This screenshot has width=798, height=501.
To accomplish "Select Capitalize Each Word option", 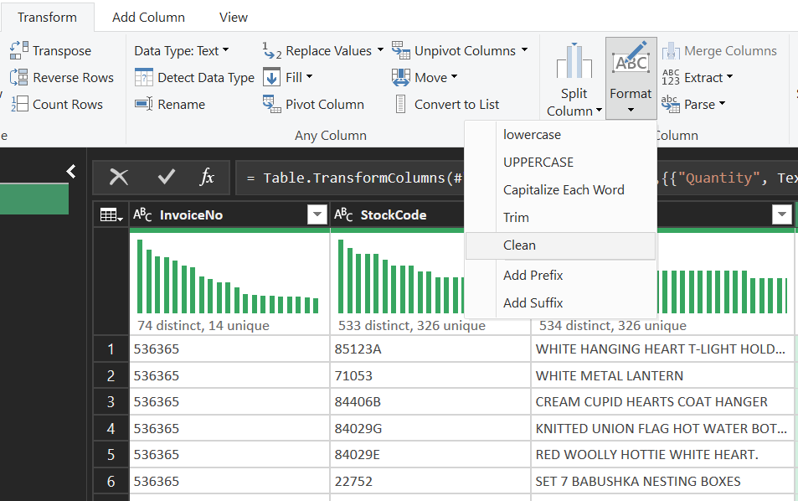I will pos(563,190).
